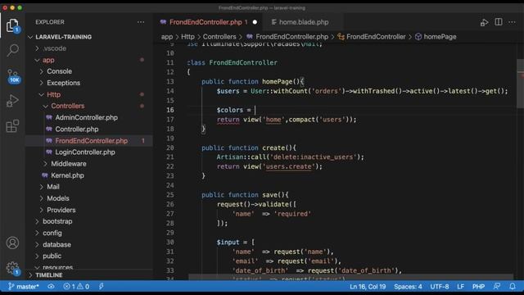This screenshot has width=524, height=295.
Task: Click the PHP icon of AdminController.php
Action: 49,117
